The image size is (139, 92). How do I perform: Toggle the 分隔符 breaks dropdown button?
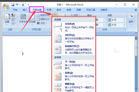tap(55, 15)
